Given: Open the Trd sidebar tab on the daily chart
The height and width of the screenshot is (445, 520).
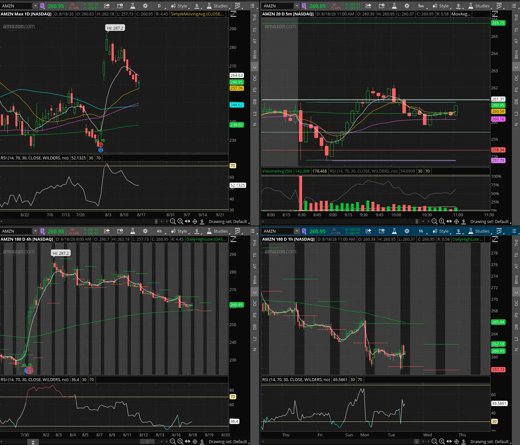Looking at the screenshot, I should coord(255,17).
